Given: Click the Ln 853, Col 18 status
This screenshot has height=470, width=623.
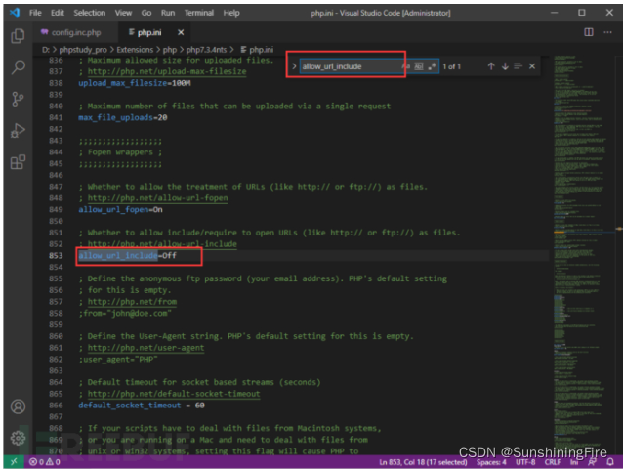Looking at the screenshot, I should click(423, 462).
